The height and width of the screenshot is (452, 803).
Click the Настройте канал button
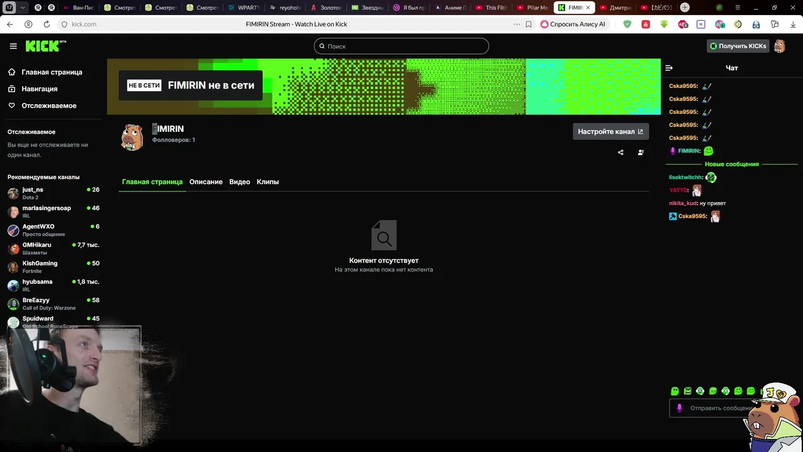coord(610,131)
